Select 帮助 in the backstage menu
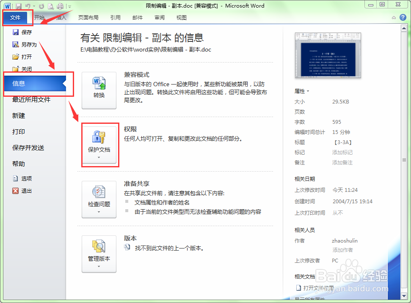 click(19, 164)
